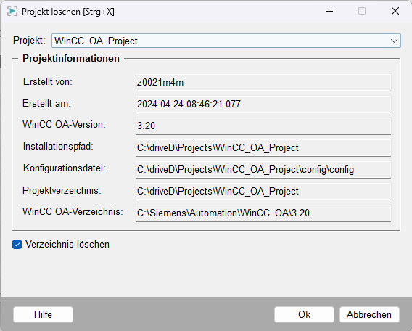Select the WinCC_OA_Project combo box
This screenshot has height=331, width=412.
226,41
